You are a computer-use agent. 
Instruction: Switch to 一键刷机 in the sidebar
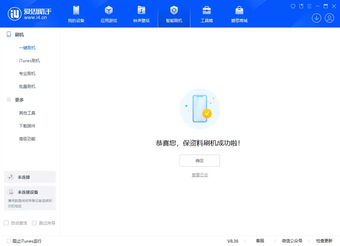click(x=27, y=48)
